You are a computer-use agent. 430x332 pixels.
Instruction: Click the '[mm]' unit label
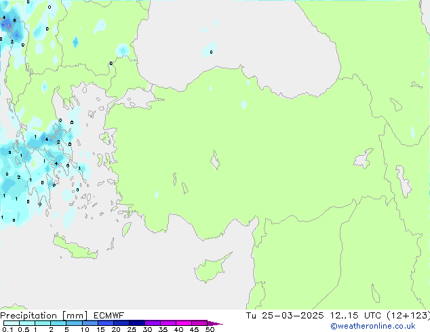click(x=75, y=316)
